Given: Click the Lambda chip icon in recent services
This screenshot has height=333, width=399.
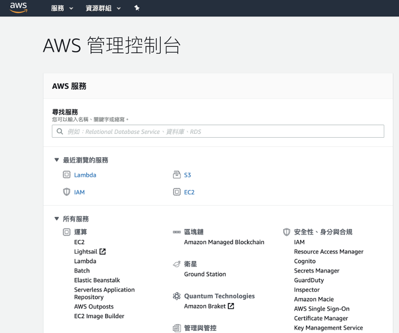Looking at the screenshot, I should click(x=66, y=175).
